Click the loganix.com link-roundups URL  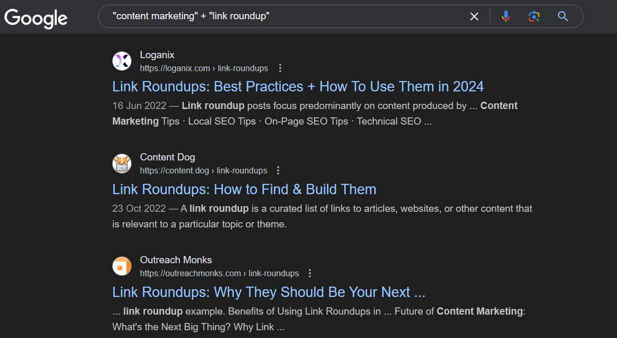click(204, 69)
